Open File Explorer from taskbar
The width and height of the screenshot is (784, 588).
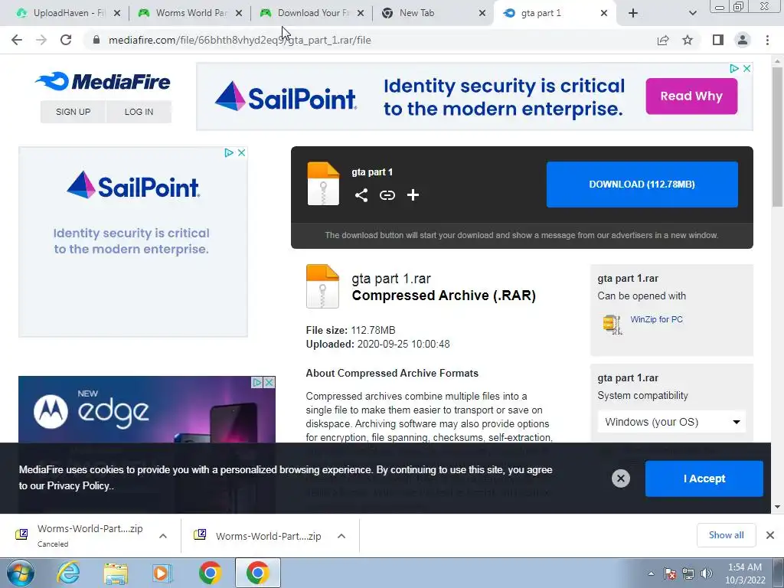click(116, 573)
